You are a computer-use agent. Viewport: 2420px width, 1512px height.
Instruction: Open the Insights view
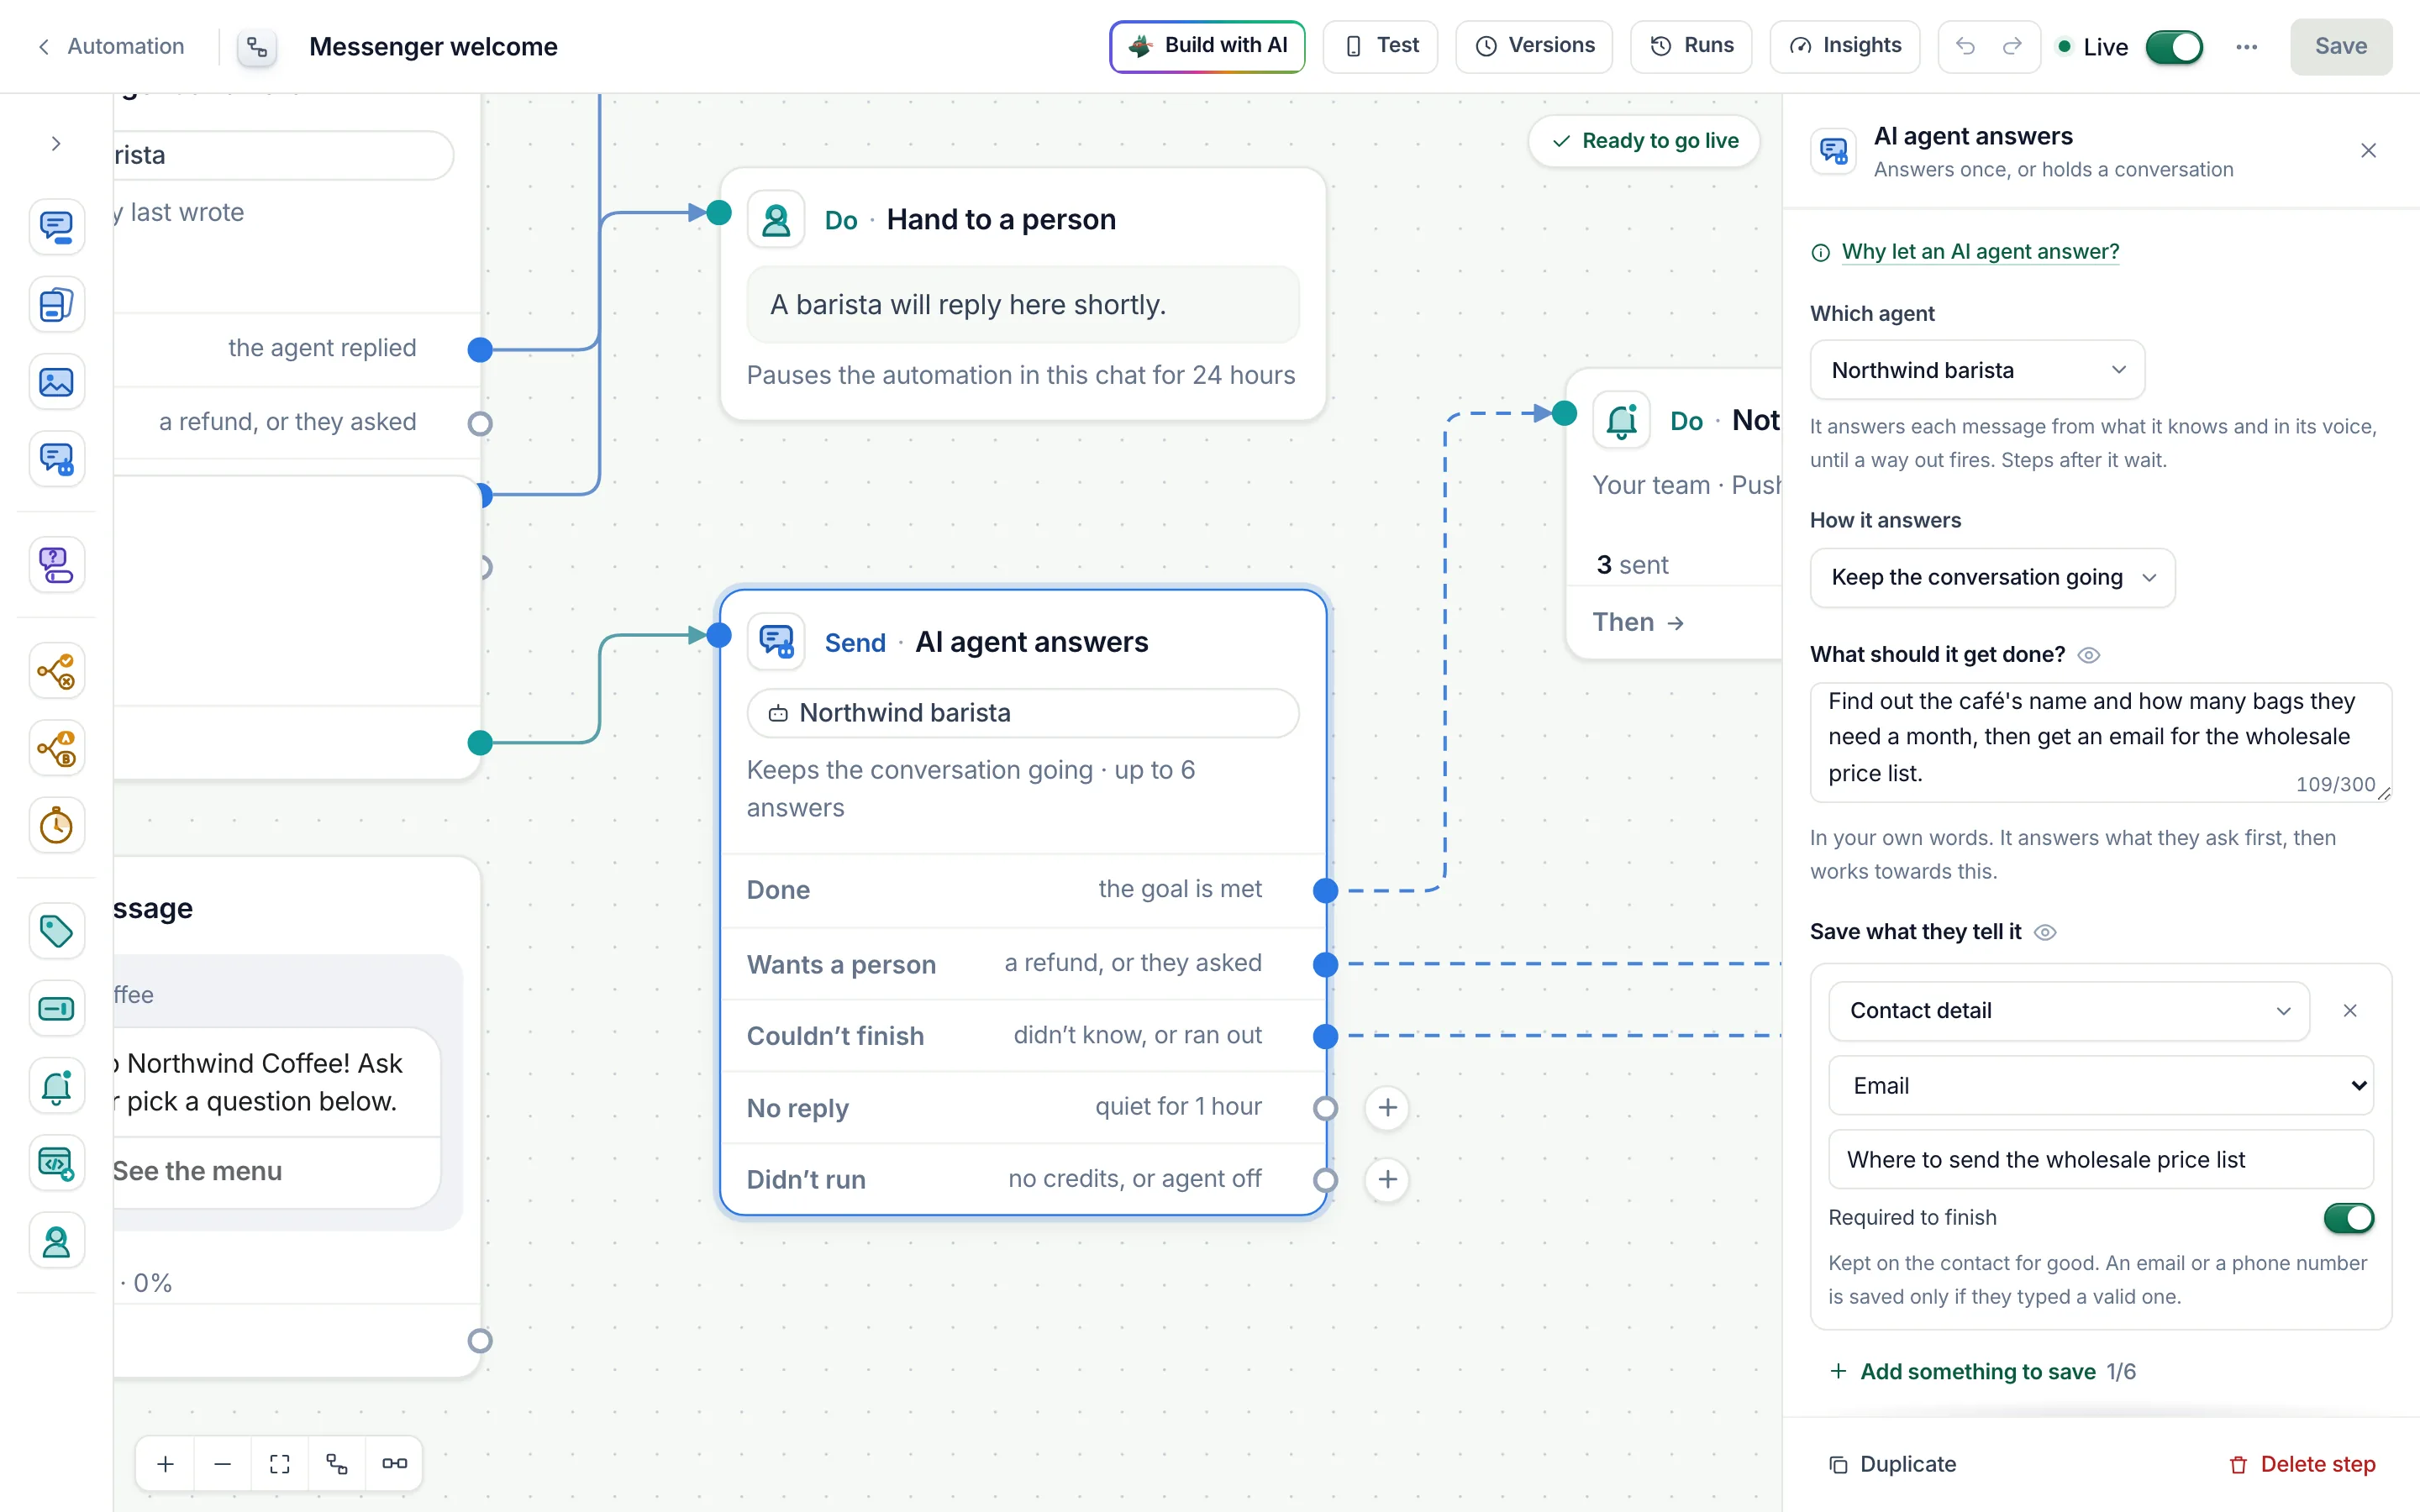(x=1845, y=46)
